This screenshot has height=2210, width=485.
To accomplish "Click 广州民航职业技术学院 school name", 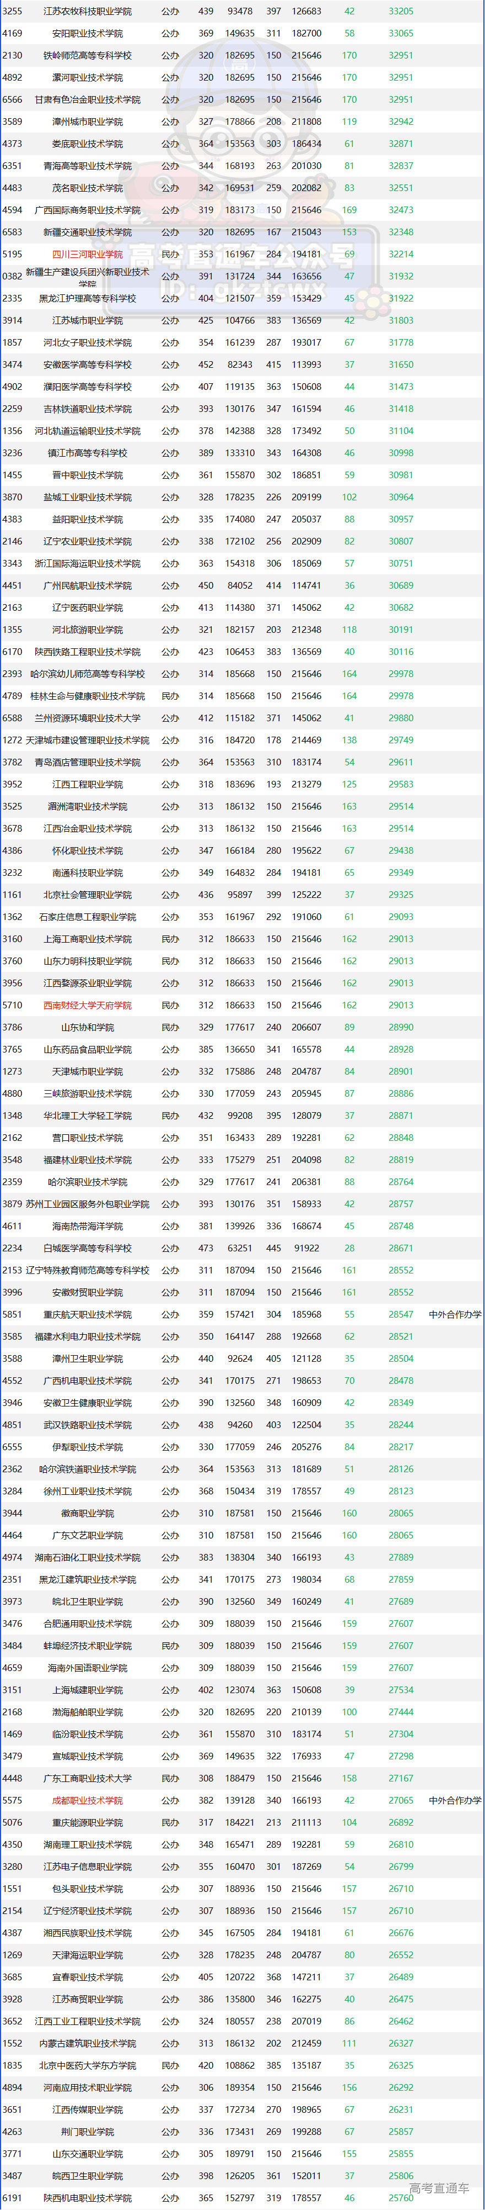I will pyautogui.click(x=88, y=586).
